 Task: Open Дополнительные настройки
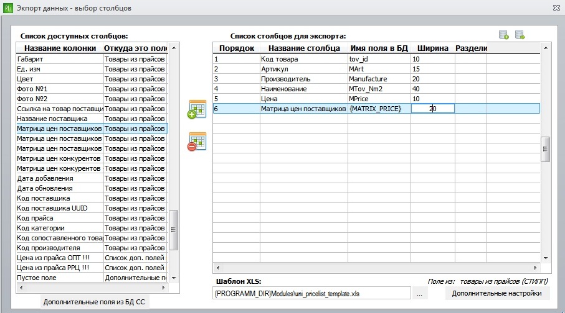coord(496,293)
